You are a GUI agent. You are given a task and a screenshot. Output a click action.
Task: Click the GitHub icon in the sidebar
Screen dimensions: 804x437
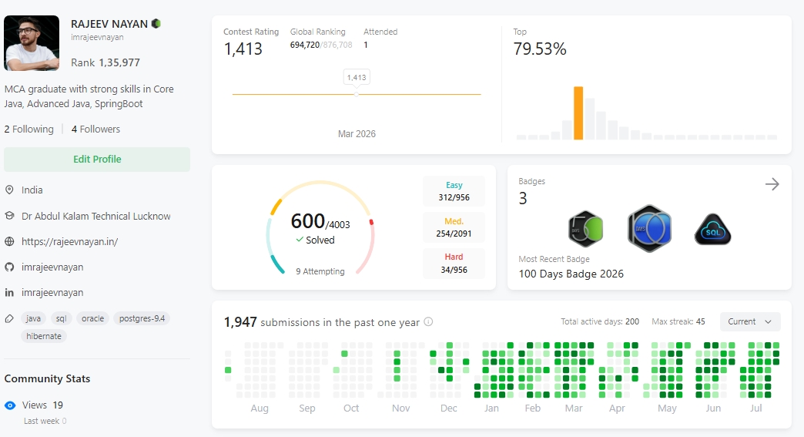tap(9, 267)
